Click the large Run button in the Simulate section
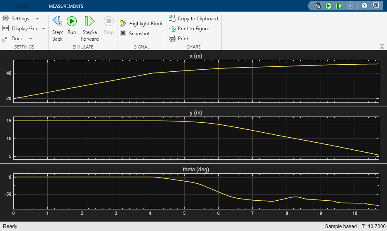The height and width of the screenshot is (231, 387). 72,26
